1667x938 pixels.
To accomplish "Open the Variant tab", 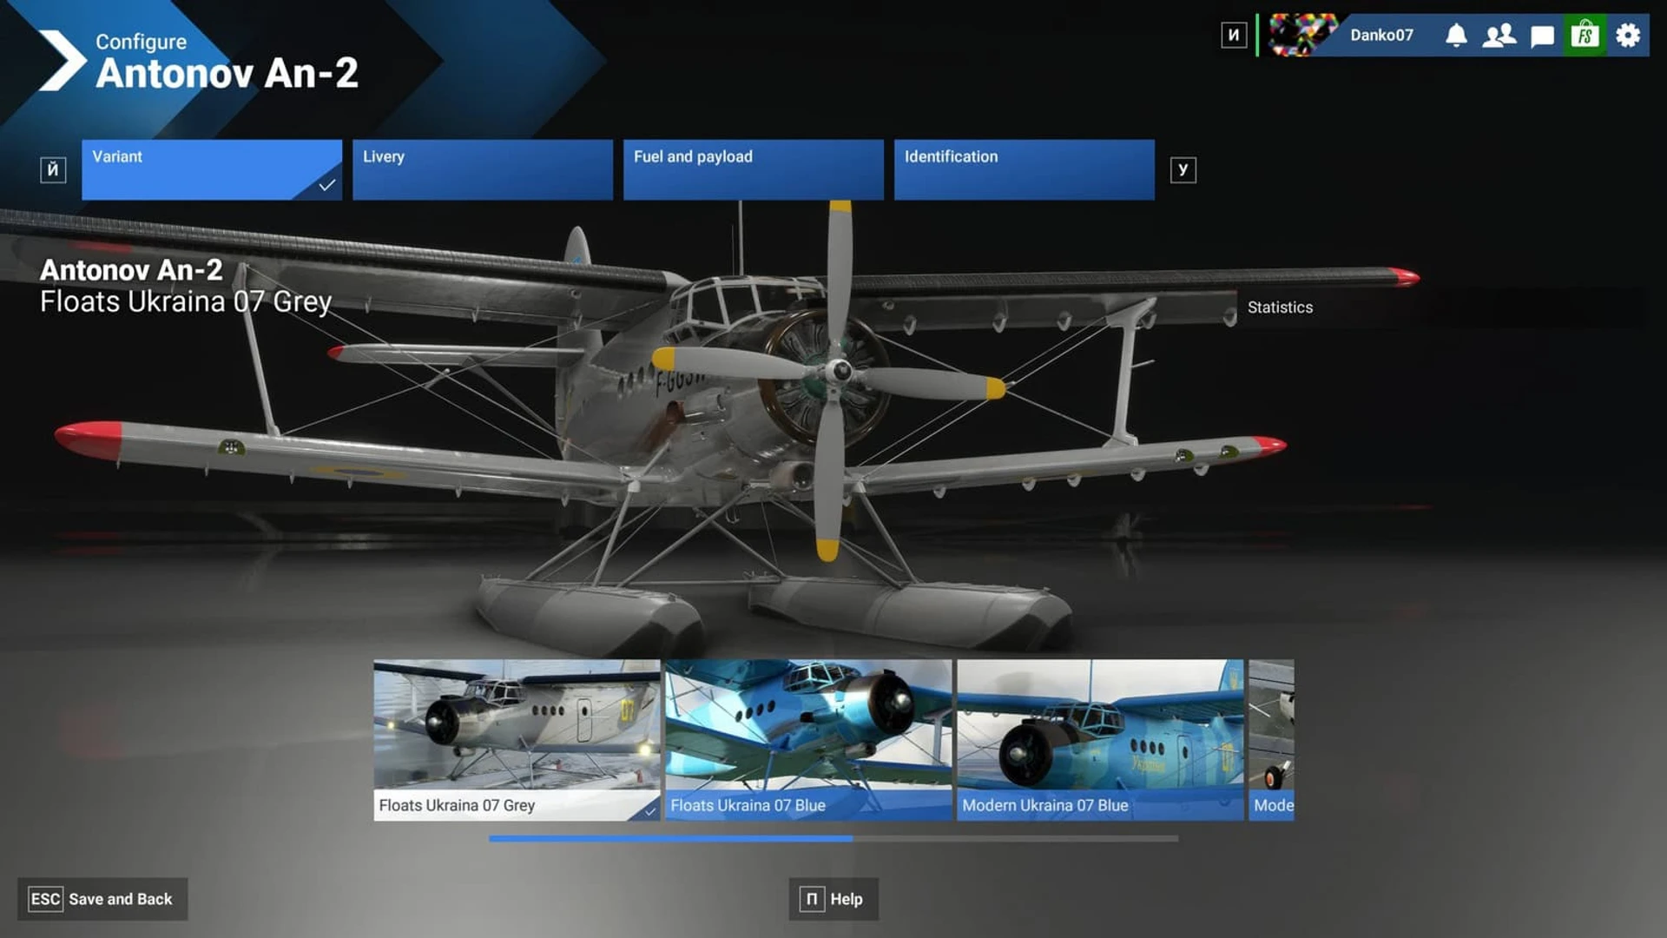I will 212,169.
